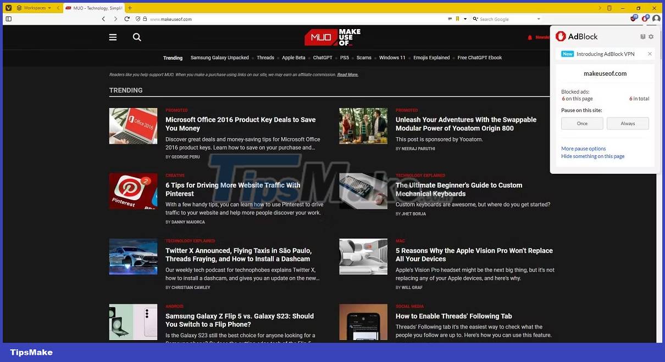The width and height of the screenshot is (665, 362).
Task: Open the ChatGPT topic
Action: pos(323,58)
